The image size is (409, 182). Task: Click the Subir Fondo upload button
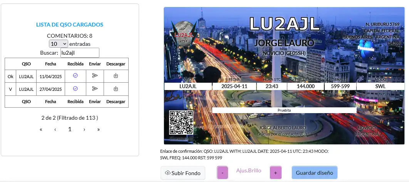(183, 173)
